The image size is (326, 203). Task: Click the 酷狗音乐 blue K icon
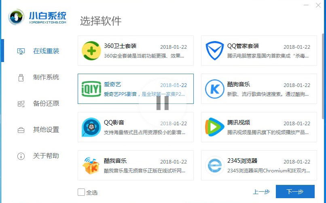click(x=214, y=89)
